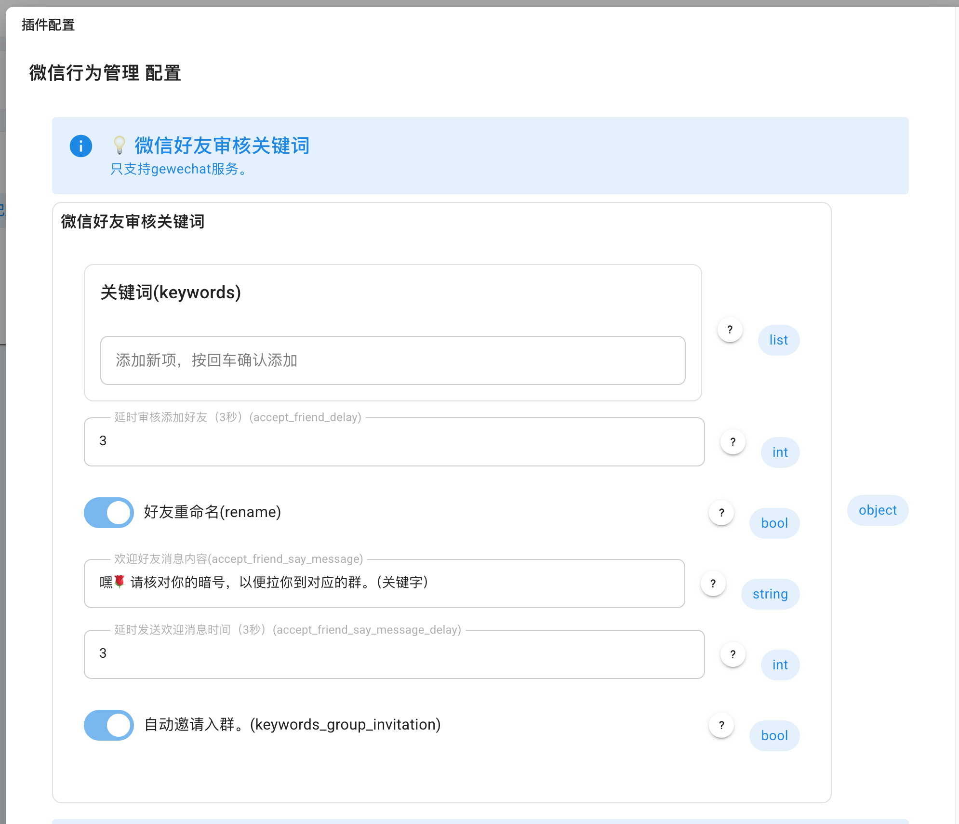Click help icon beside keywords list
The width and height of the screenshot is (959, 824).
[730, 330]
